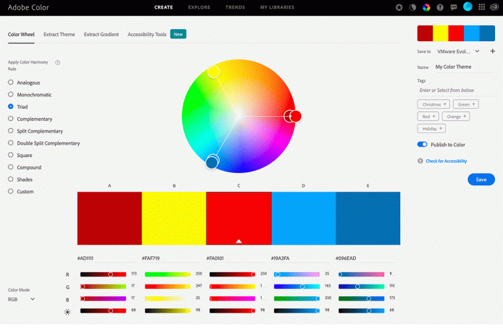Click the blue handle on color wheel
Screen dimensions: 503x328
tap(212, 163)
